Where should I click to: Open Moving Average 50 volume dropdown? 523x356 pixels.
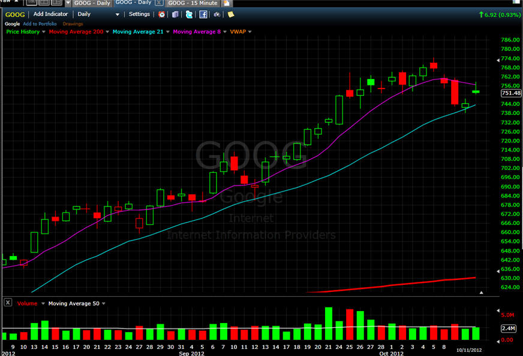(x=104, y=303)
